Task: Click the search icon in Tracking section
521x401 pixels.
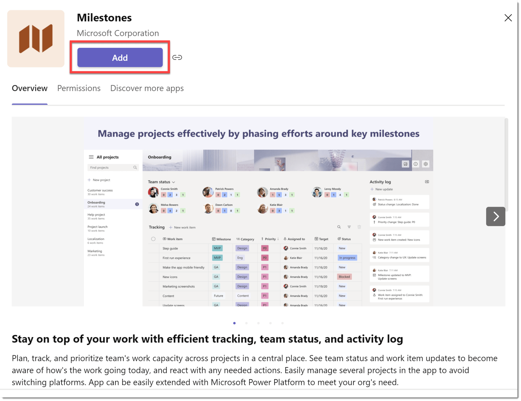Action: tap(339, 227)
